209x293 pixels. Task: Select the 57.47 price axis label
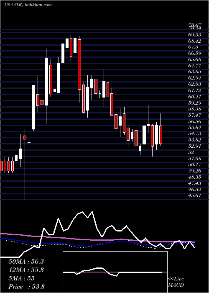195,115
